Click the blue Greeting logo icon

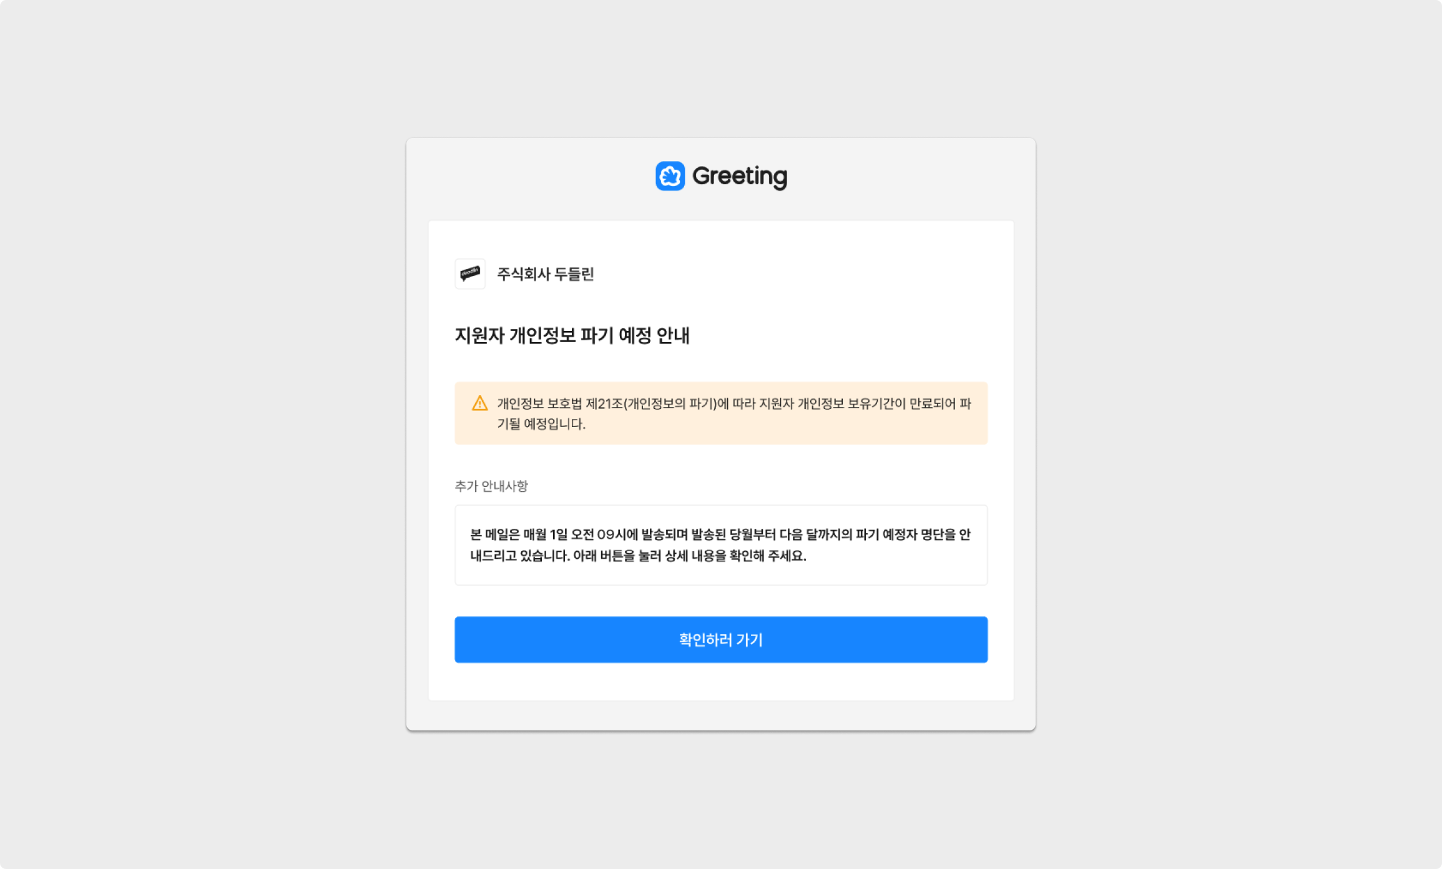(670, 176)
